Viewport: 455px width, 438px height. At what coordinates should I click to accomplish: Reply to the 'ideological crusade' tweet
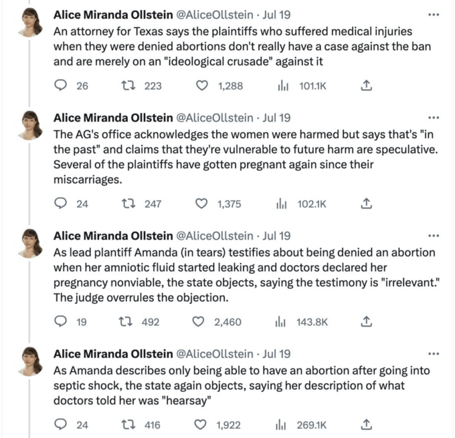(61, 85)
